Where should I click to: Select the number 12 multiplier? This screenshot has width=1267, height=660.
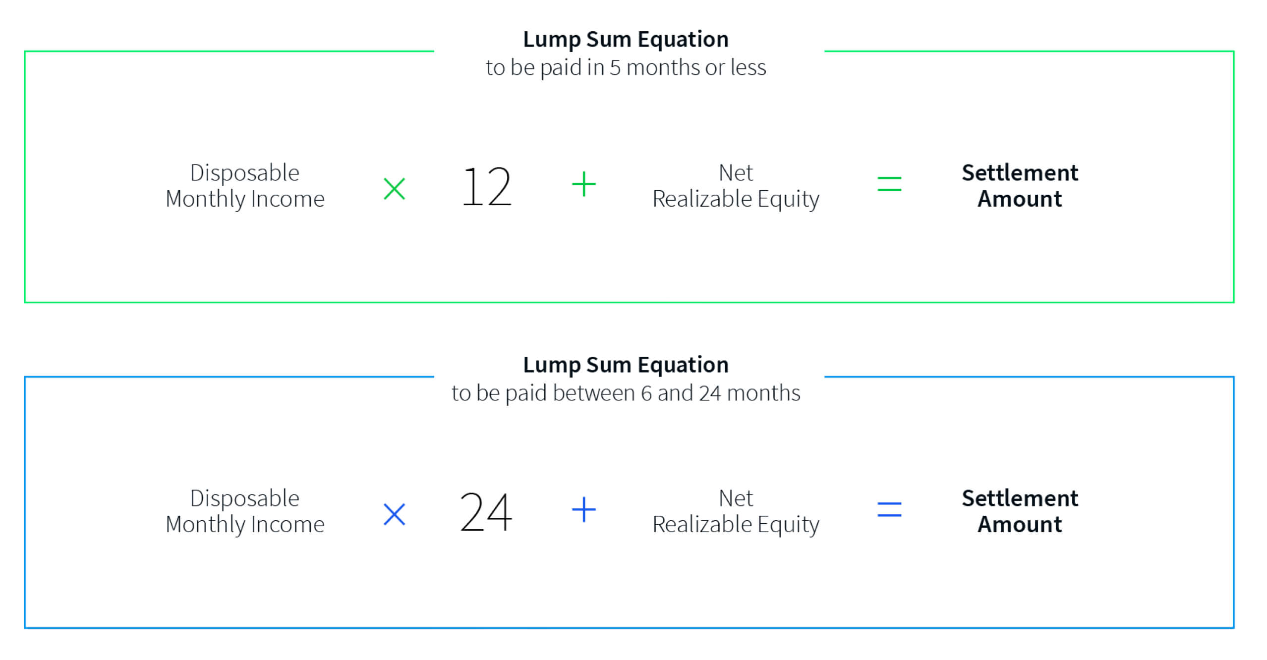point(486,187)
